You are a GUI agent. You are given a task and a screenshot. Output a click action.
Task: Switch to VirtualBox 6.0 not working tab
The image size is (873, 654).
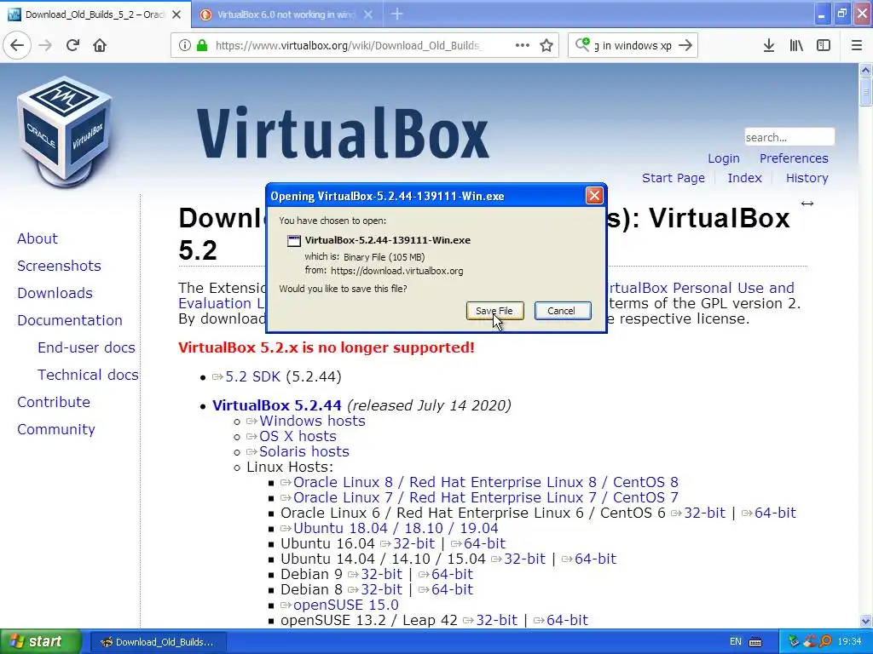[x=286, y=14]
